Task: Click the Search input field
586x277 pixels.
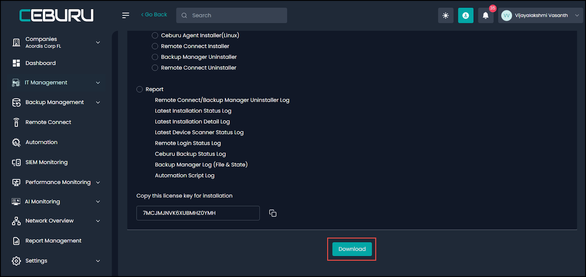Action: [x=231, y=15]
